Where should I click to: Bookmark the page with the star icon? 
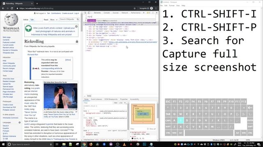(x=134, y=8)
